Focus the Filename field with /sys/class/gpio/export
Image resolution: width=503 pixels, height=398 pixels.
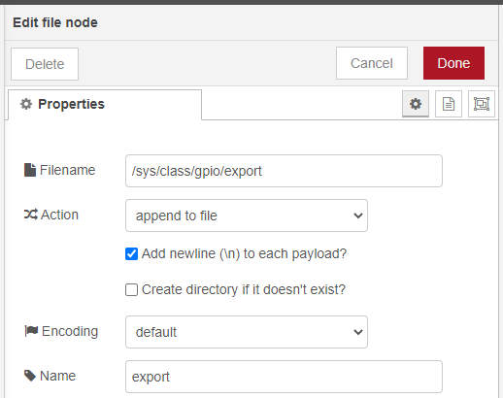[284, 171]
